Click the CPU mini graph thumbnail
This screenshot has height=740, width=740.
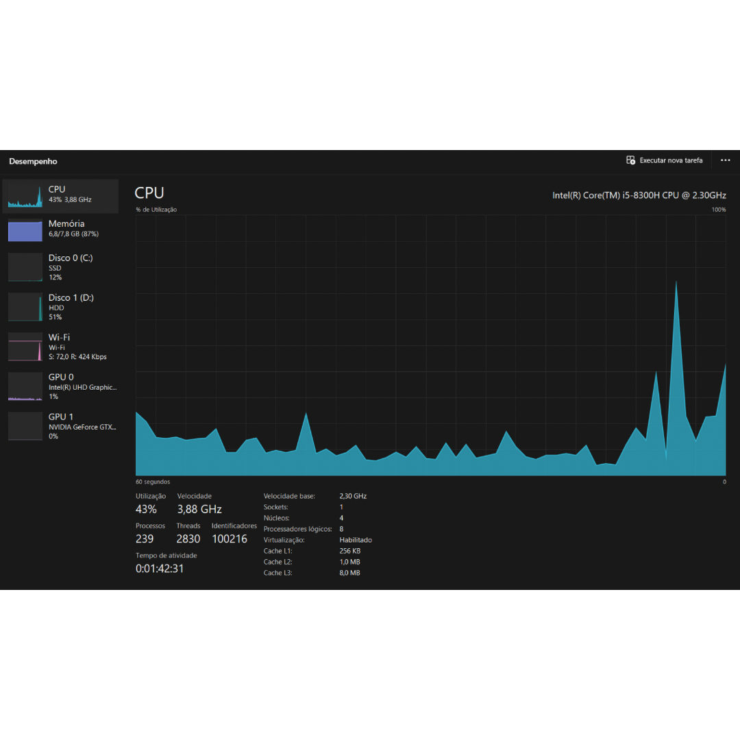[x=25, y=195]
